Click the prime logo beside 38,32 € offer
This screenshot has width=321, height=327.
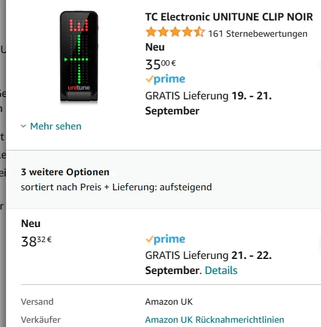(x=165, y=239)
